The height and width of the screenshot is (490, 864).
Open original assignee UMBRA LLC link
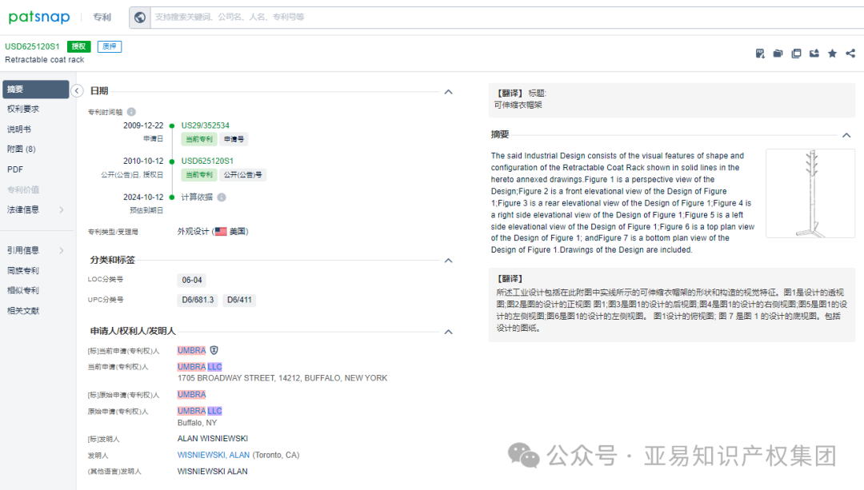pyautogui.click(x=199, y=411)
